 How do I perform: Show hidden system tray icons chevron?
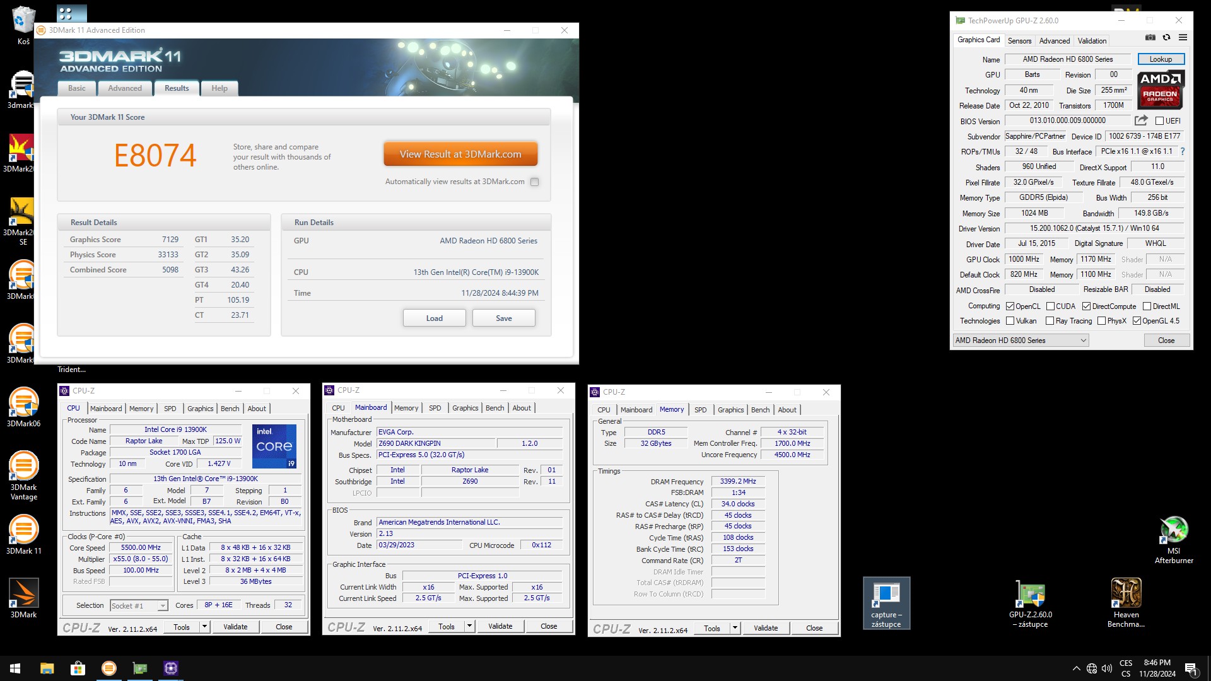(1076, 668)
